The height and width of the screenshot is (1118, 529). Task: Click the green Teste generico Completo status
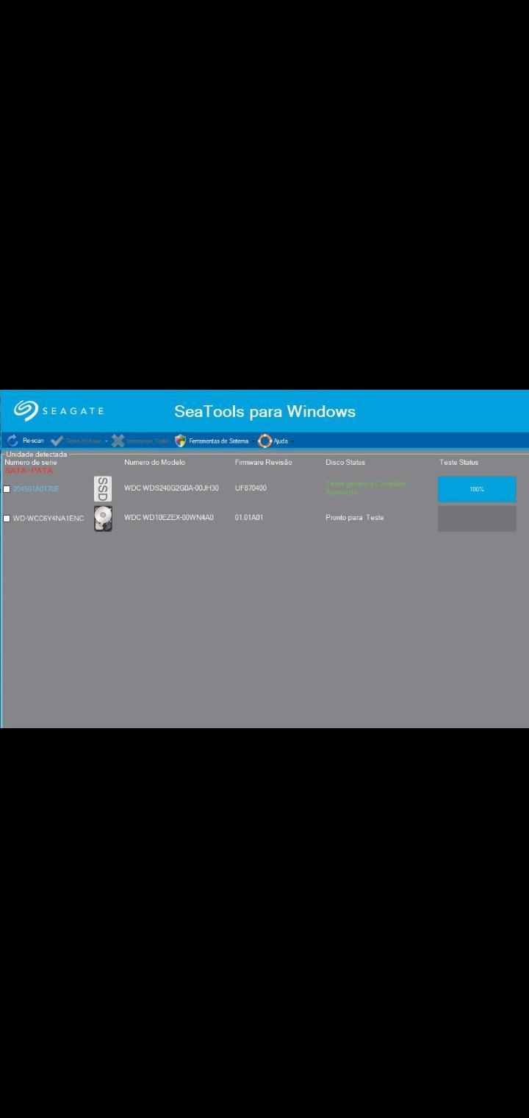[366, 488]
